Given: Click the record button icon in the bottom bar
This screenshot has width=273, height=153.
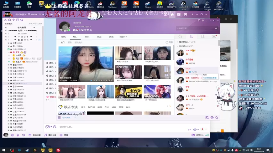Looking at the screenshot, I should tap(61, 135).
